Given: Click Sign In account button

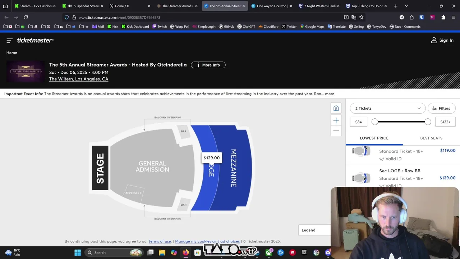Looking at the screenshot, I should pyautogui.click(x=442, y=40).
